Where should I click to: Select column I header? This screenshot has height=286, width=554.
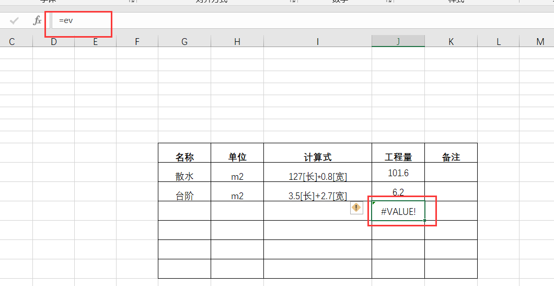(x=317, y=42)
